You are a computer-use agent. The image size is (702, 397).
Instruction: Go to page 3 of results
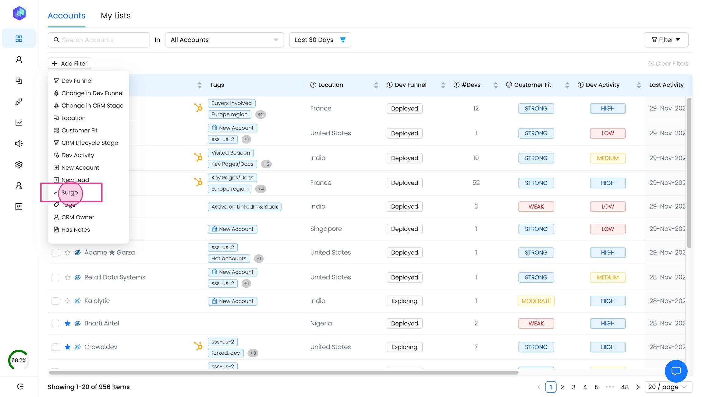574,387
